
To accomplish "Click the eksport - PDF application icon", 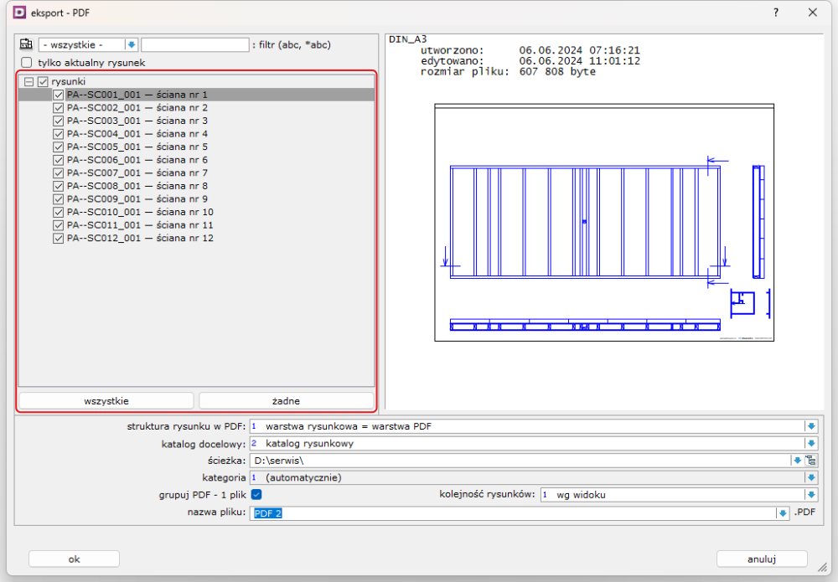I will (19, 13).
